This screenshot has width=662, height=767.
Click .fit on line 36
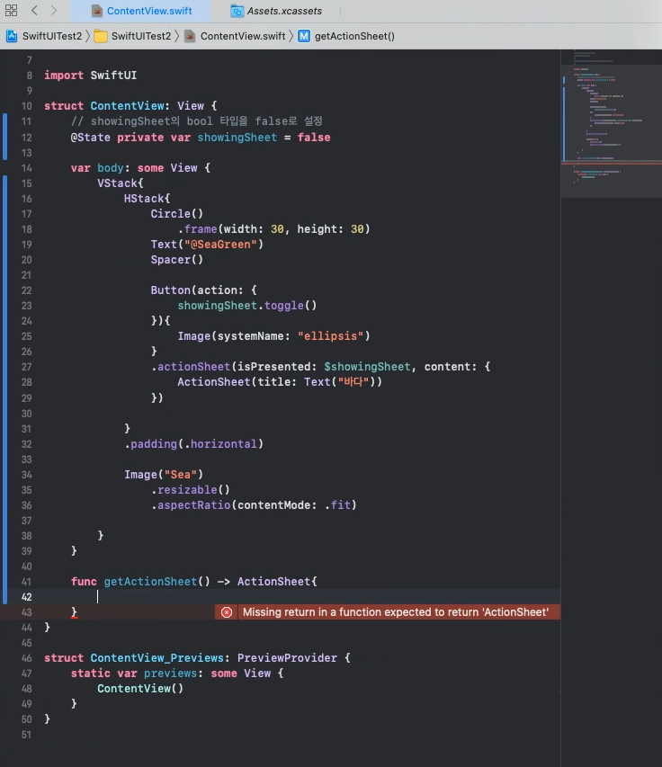coord(337,505)
